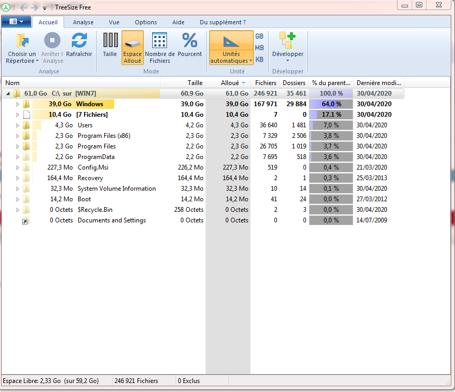Sort by the Dossiers column header
The width and height of the screenshot is (455, 392).
(x=294, y=83)
